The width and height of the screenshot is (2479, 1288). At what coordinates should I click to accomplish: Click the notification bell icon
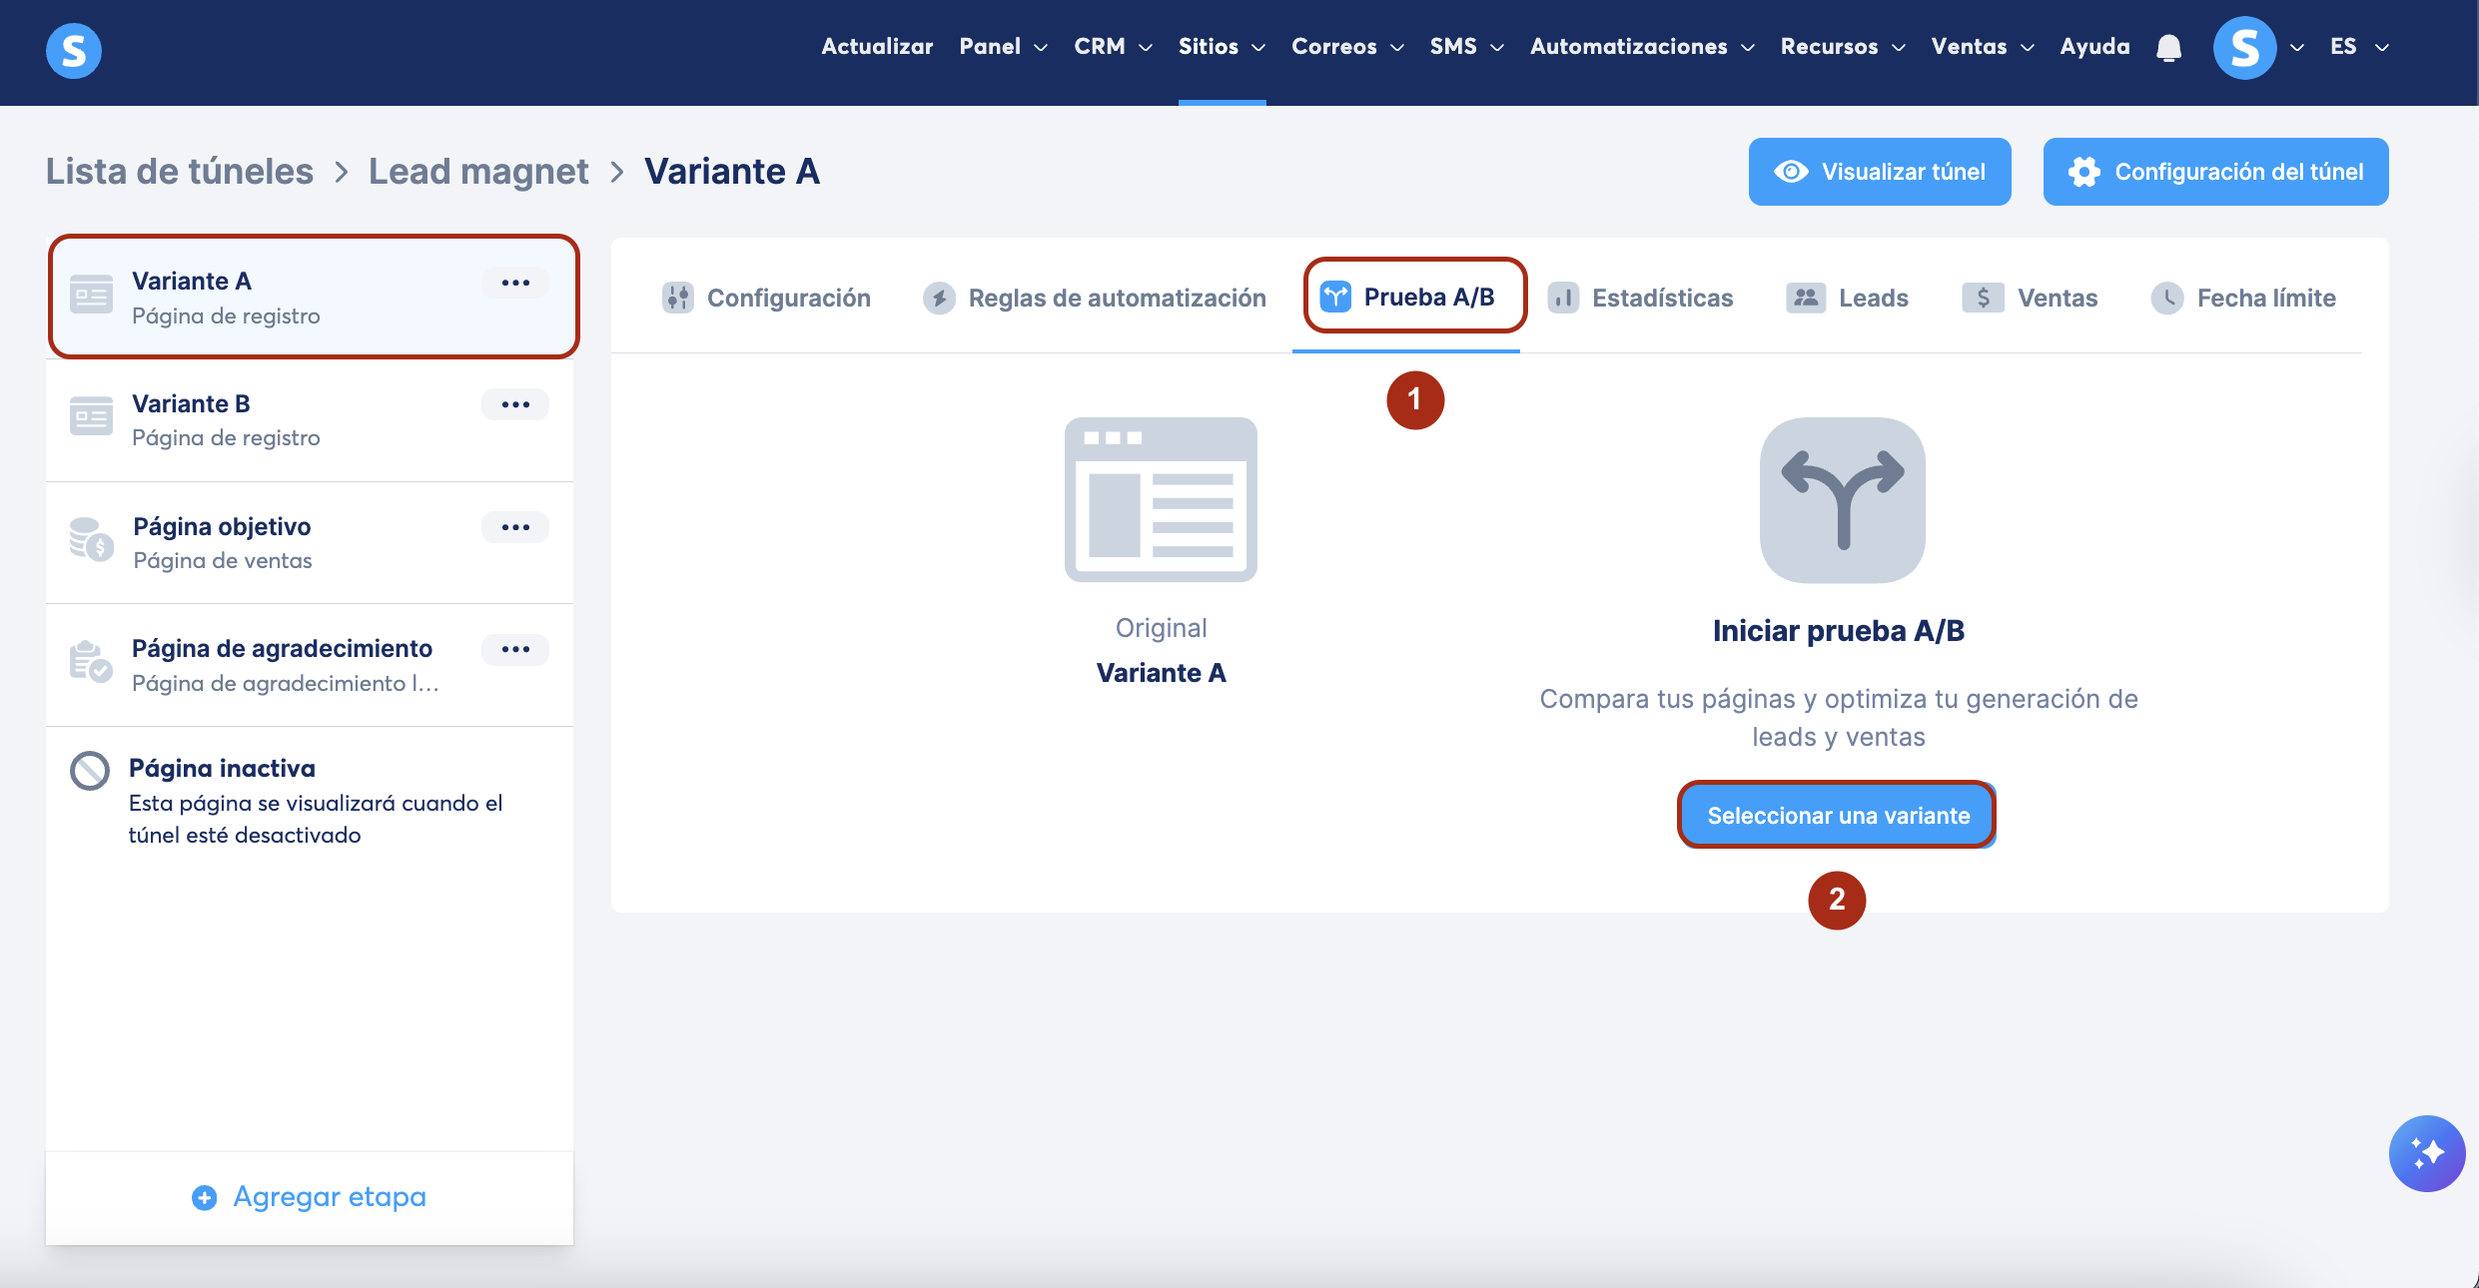pyautogui.click(x=2168, y=48)
